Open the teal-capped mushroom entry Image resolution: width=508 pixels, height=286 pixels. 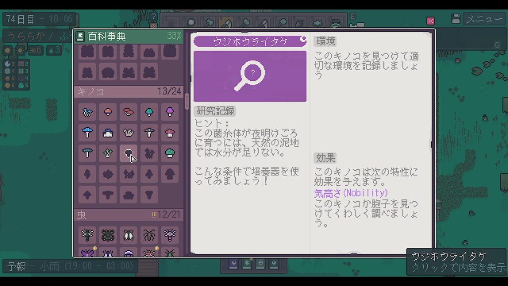coord(149,112)
